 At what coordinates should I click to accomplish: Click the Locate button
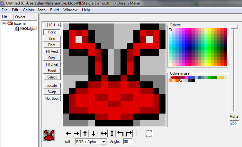pyautogui.click(x=52, y=86)
